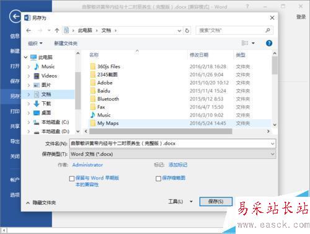Expand the Videos tree node
The height and width of the screenshot is (234, 310).
coord(29,76)
